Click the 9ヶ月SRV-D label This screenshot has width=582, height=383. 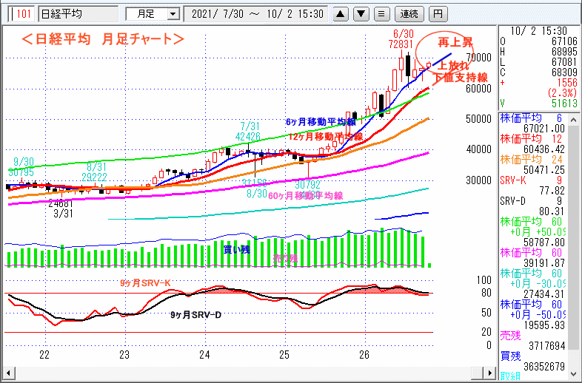[195, 315]
